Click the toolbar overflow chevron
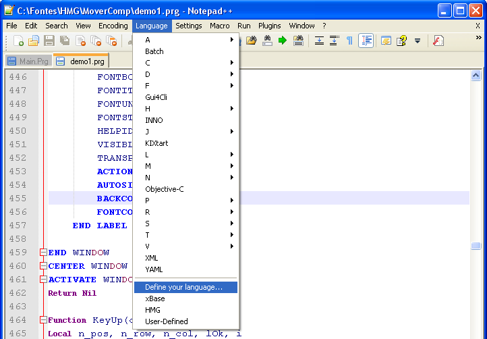 click(478, 38)
